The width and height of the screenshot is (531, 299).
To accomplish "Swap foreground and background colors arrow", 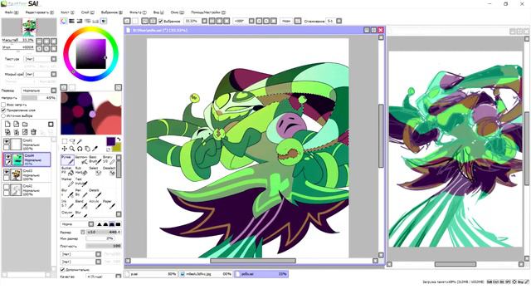I will (119, 140).
